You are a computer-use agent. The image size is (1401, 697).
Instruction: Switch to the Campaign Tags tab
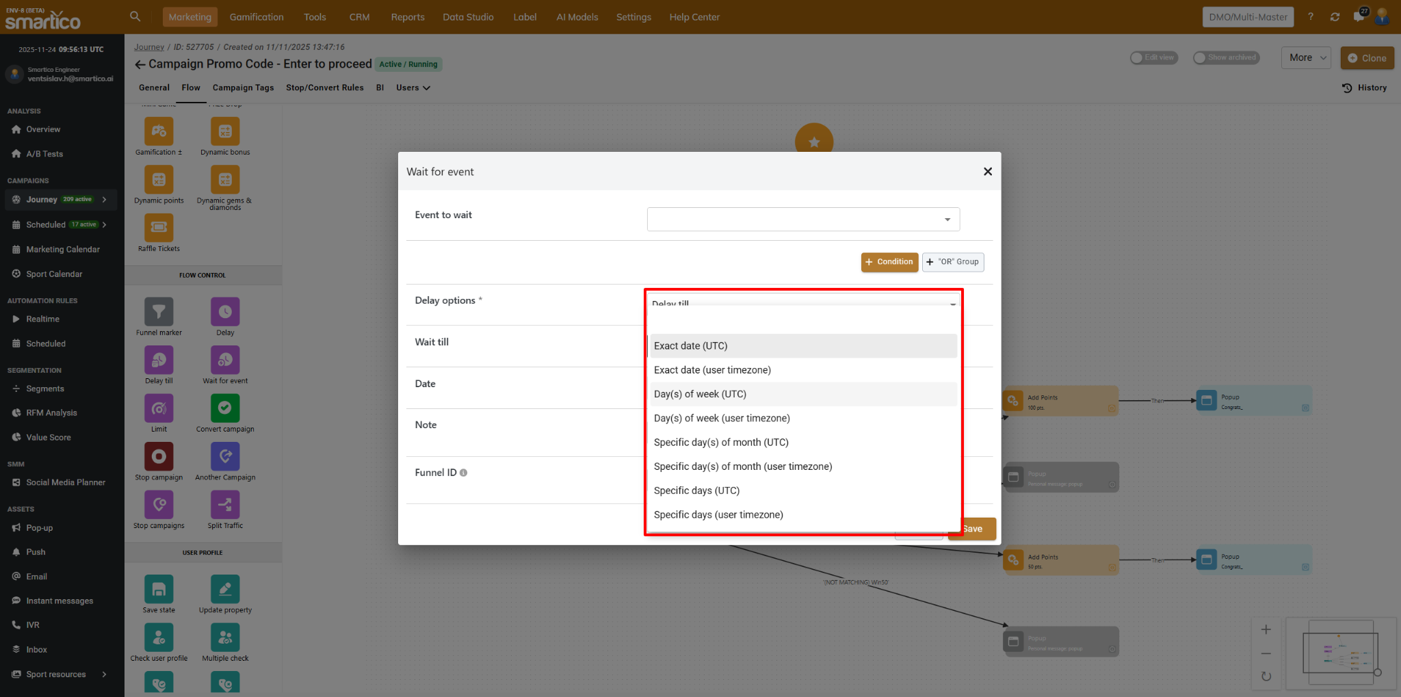[243, 88]
